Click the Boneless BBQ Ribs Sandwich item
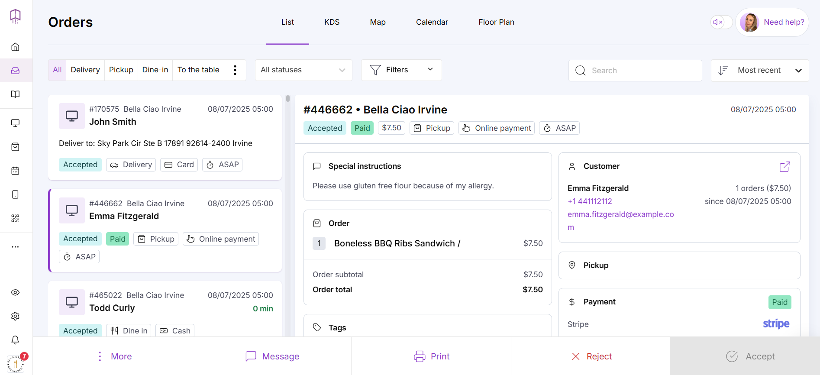Screen dimensions: 820x375 coord(397,243)
